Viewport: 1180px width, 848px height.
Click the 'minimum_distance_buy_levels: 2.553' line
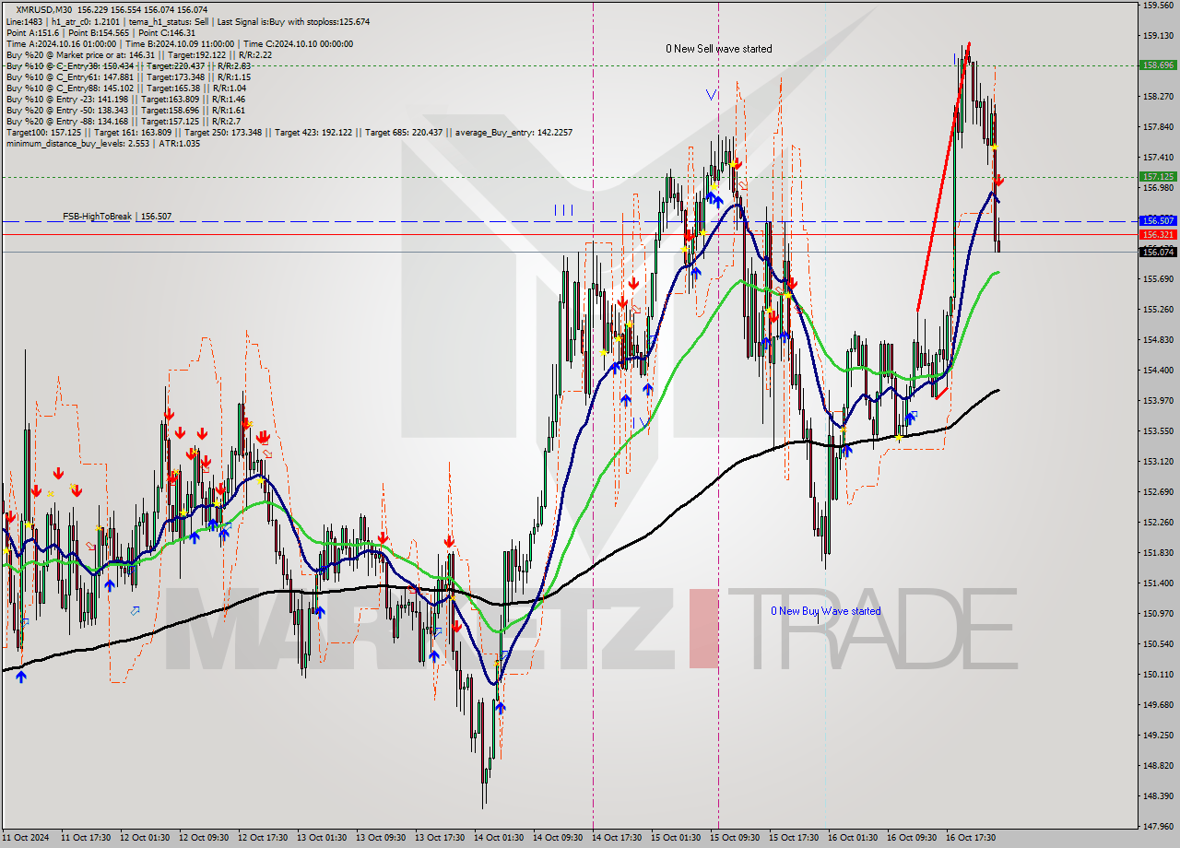(102, 144)
